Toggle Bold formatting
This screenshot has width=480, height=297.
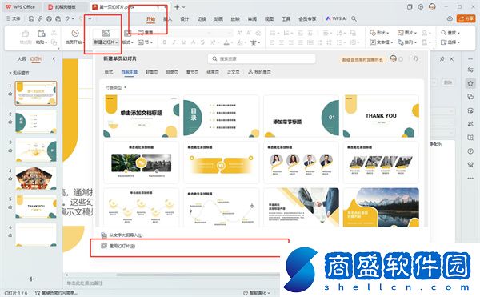165,42
